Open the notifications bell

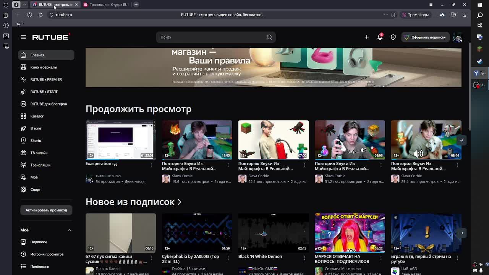(x=380, y=37)
